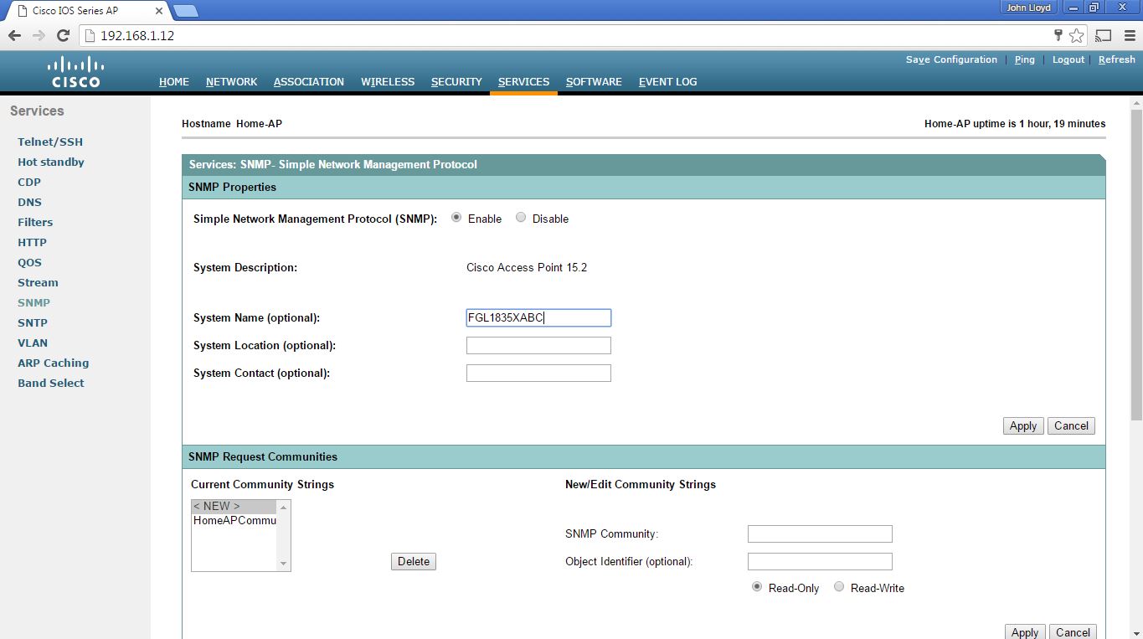Open the SERVICES menu
The image size is (1143, 639).
523,81
